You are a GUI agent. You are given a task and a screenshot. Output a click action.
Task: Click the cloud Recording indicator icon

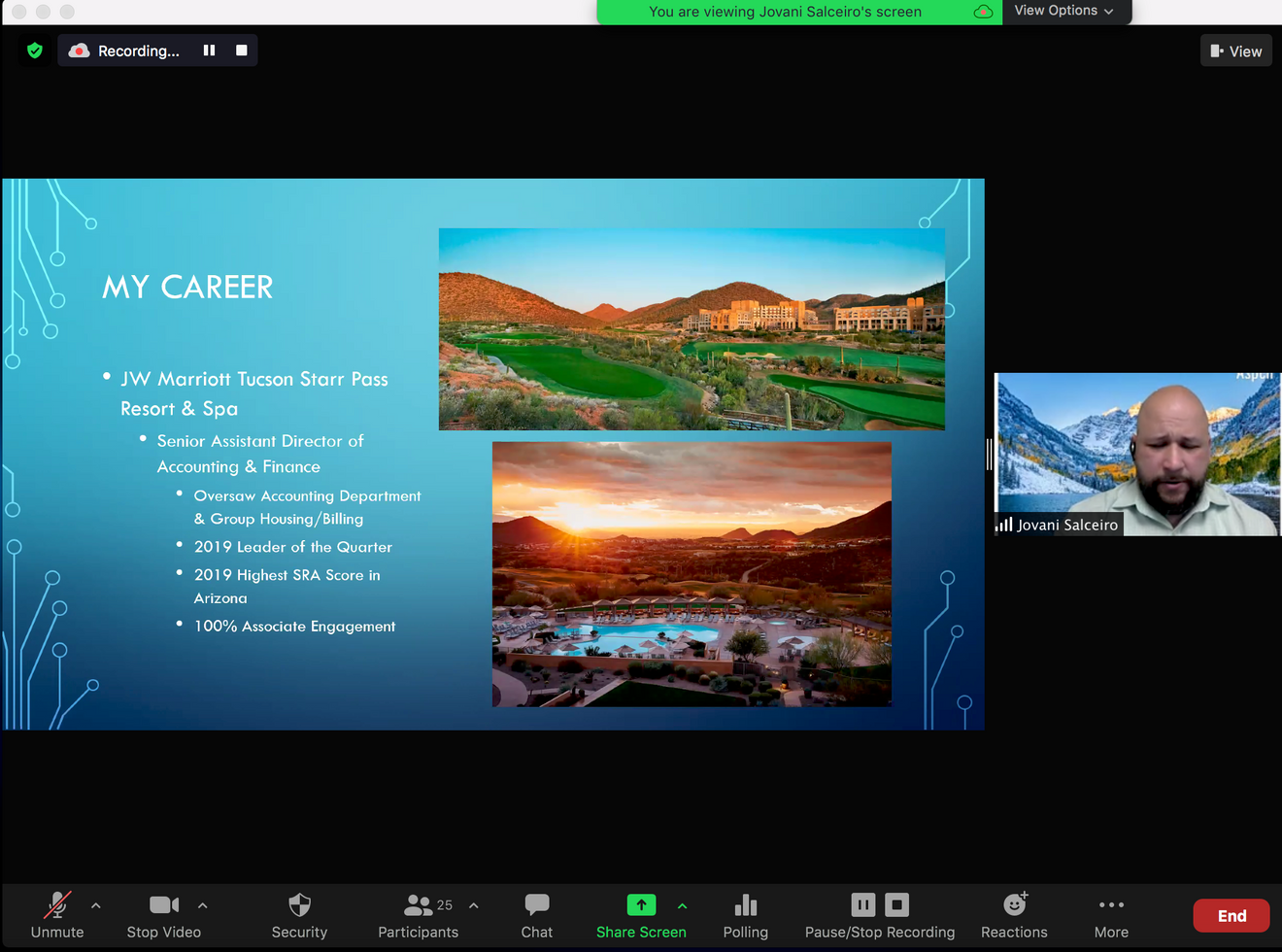80,51
